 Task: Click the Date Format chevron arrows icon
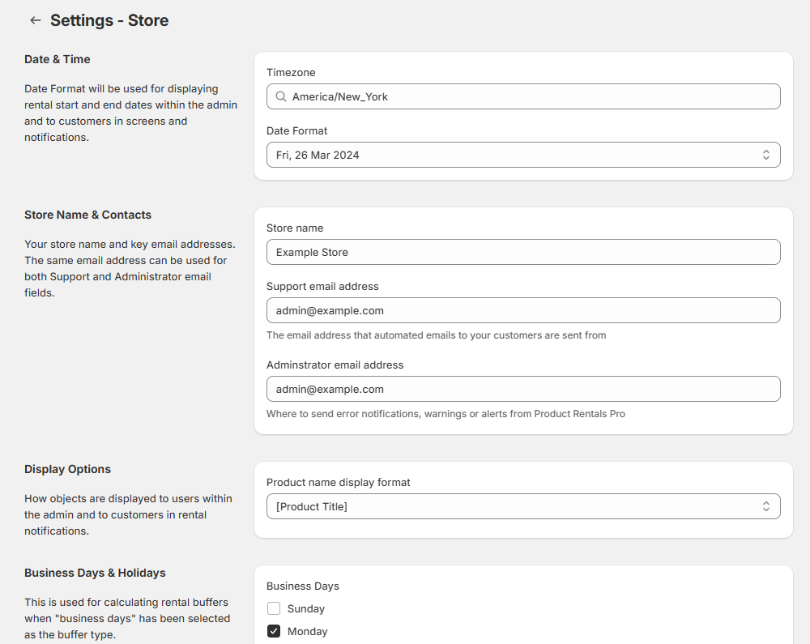765,155
